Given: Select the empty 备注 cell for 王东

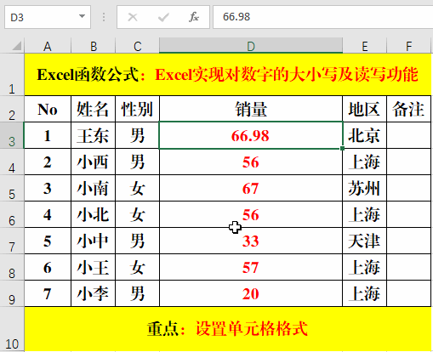Looking at the screenshot, I should [409, 135].
